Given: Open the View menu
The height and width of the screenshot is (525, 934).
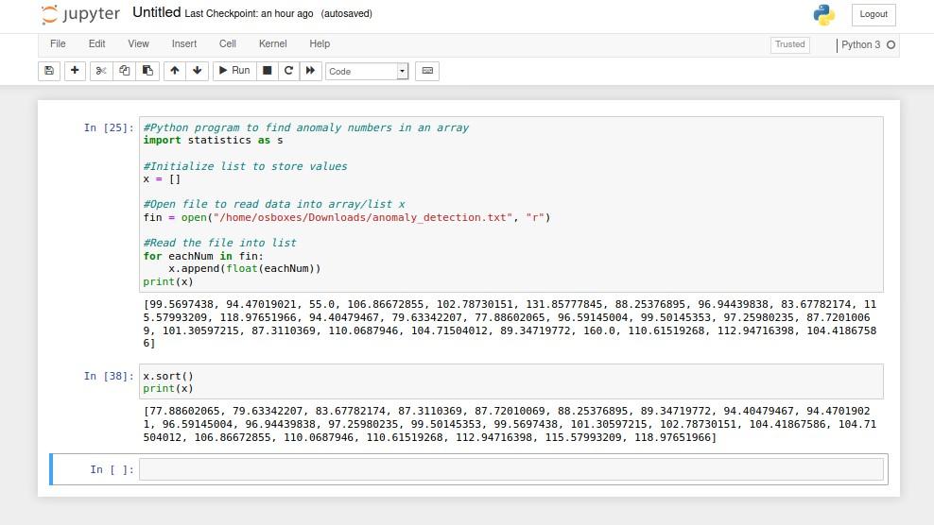Looking at the screenshot, I should point(138,44).
